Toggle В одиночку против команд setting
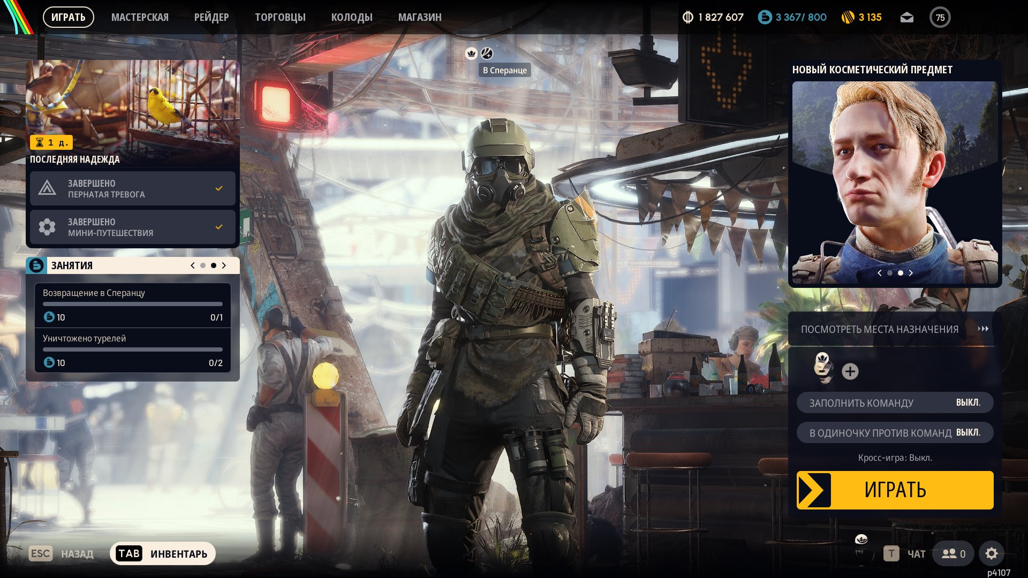1028x578 pixels. point(895,432)
